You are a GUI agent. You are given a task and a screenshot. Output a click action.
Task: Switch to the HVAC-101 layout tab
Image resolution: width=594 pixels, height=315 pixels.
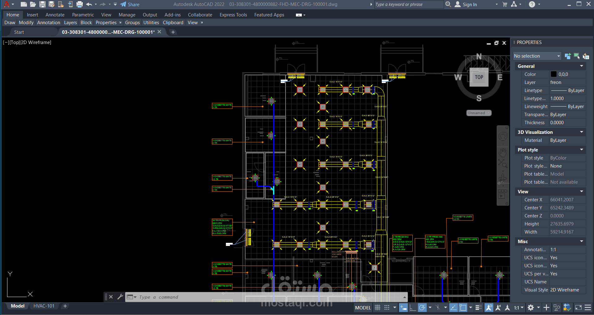(44, 306)
